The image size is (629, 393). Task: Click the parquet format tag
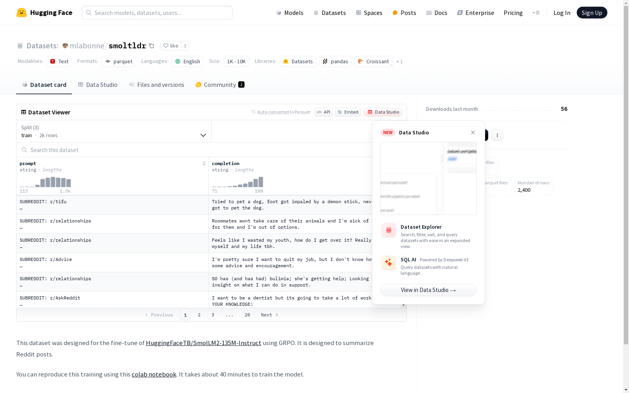pyautogui.click(x=119, y=61)
